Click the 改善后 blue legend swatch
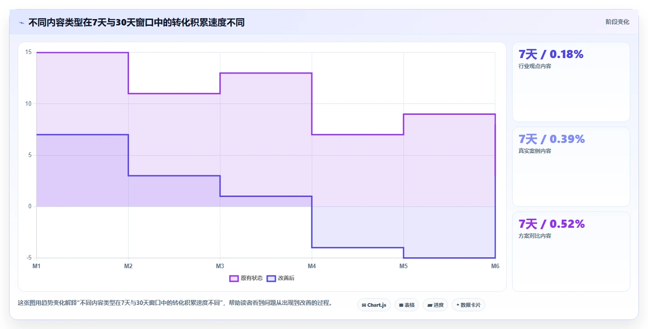This screenshot has width=648, height=329. (271, 278)
